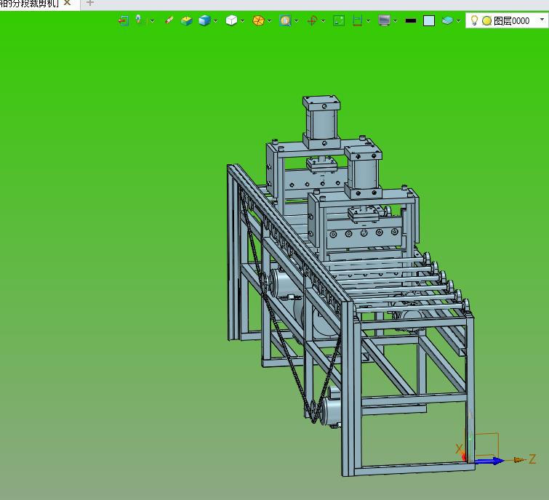Expand the zoom tool dropdown arrow

point(296,21)
